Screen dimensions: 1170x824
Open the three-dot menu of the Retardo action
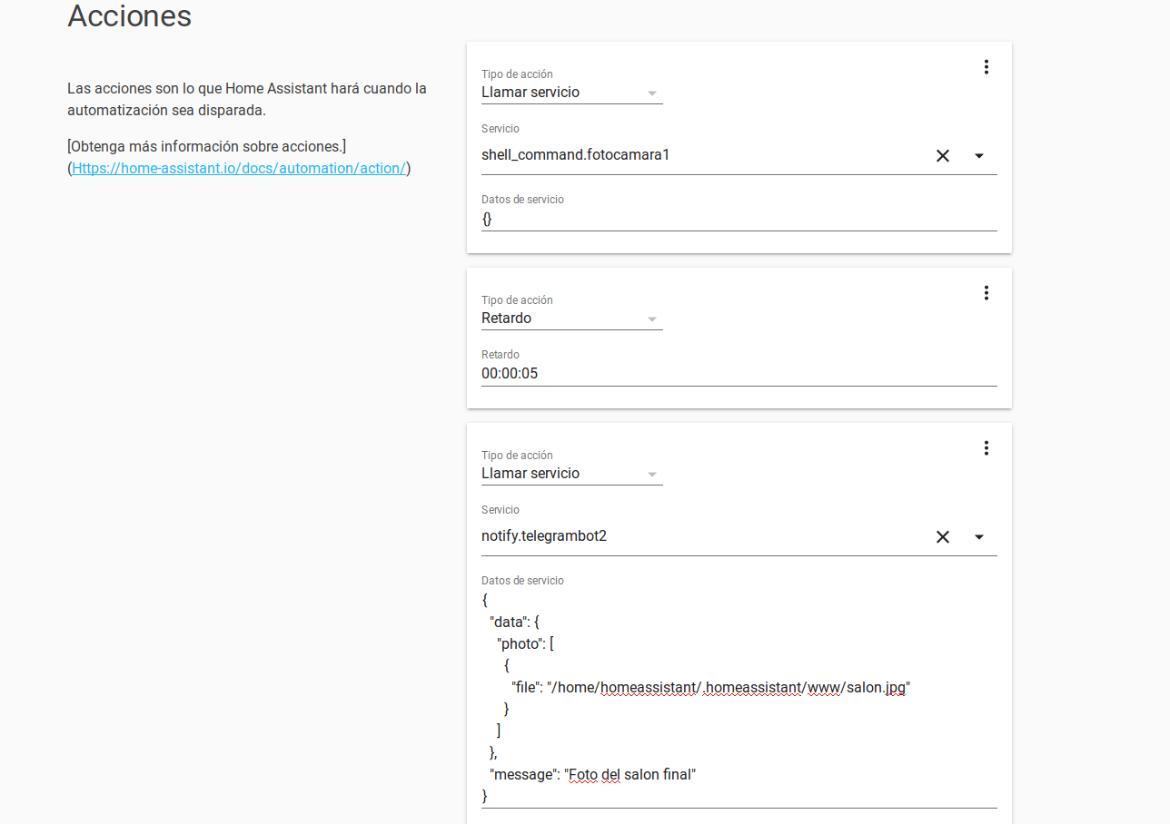987,293
